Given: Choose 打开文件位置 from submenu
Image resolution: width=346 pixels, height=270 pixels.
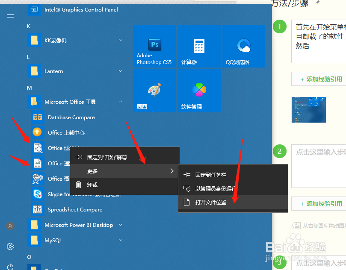Looking at the screenshot, I should [x=233, y=202].
